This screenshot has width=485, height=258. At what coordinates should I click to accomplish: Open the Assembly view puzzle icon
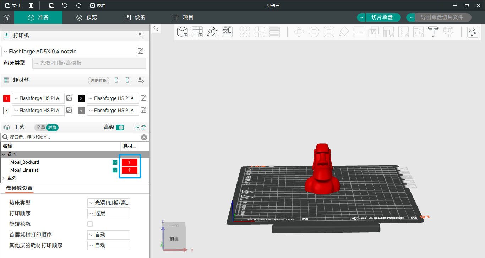[x=473, y=32]
